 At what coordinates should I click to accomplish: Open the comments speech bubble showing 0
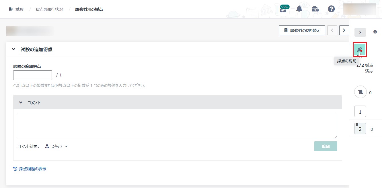pyautogui.click(x=360, y=92)
